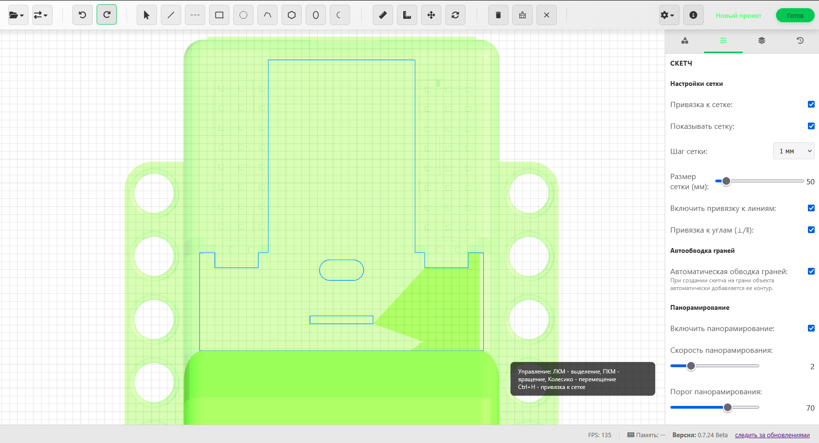Open the info icon in toolbar

(x=693, y=15)
